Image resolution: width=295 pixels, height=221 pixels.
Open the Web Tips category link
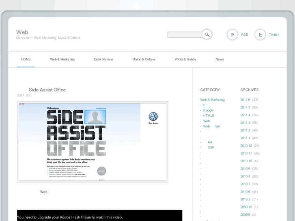[x=212, y=126]
